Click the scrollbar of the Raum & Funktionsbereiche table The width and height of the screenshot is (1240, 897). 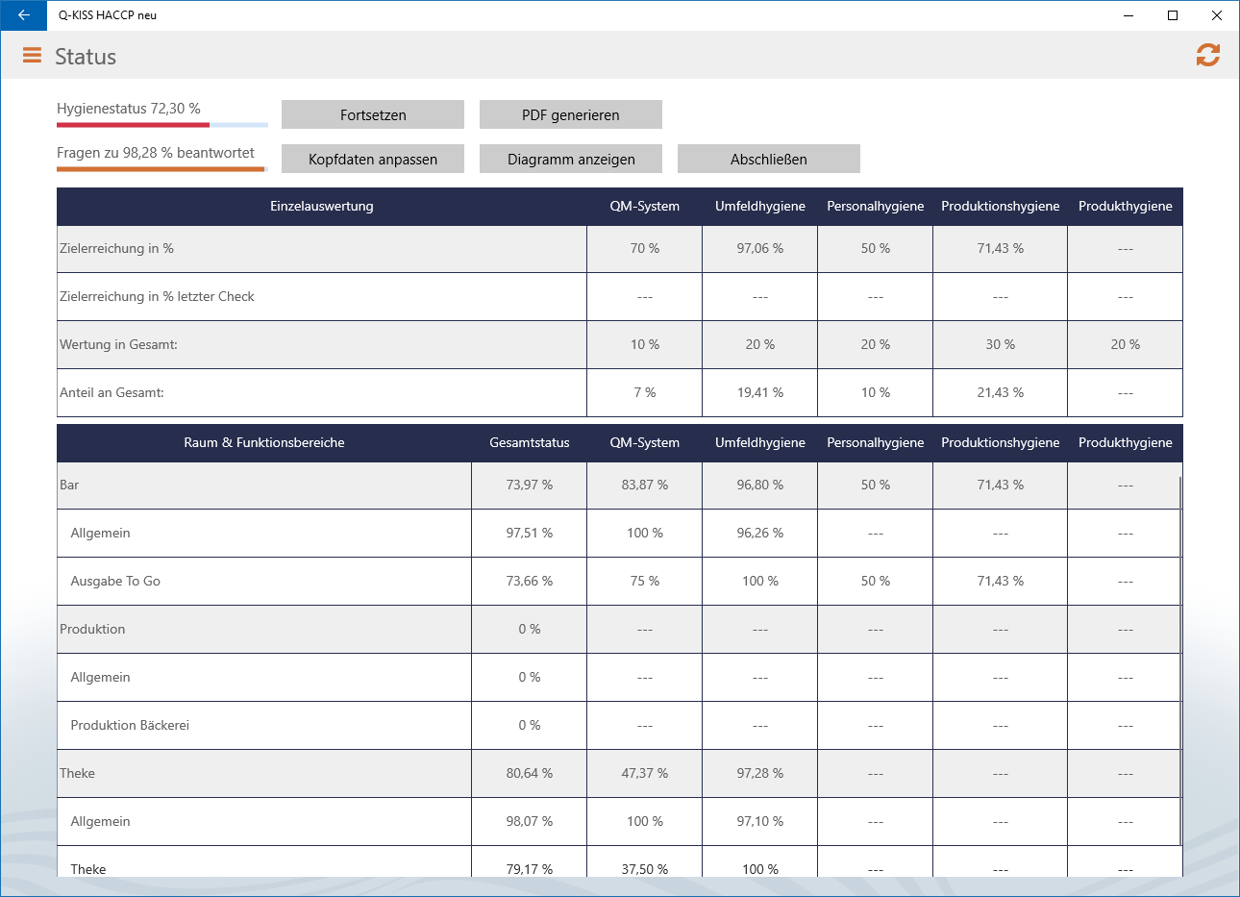coord(1180,663)
